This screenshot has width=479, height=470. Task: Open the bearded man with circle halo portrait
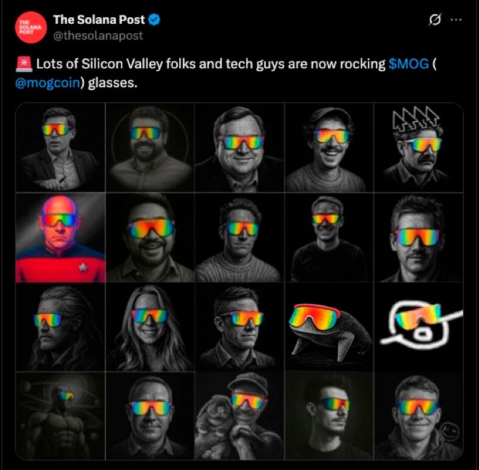point(150,147)
